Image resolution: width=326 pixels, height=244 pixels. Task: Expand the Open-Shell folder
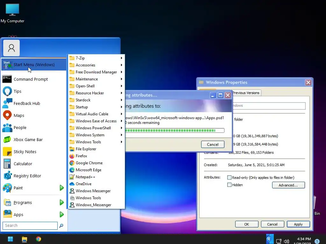[96, 86]
